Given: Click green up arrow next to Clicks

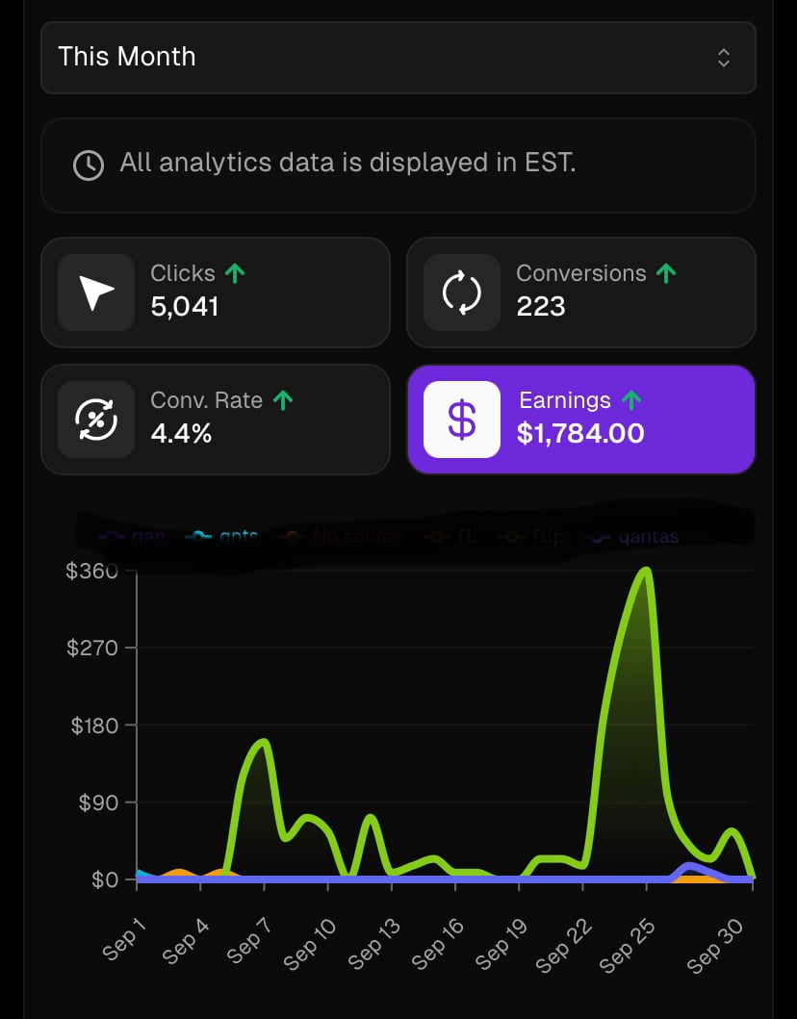Looking at the screenshot, I should 235,273.
